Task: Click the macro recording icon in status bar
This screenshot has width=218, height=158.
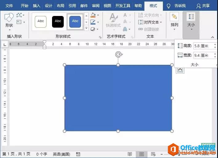Action: coord(78,154)
